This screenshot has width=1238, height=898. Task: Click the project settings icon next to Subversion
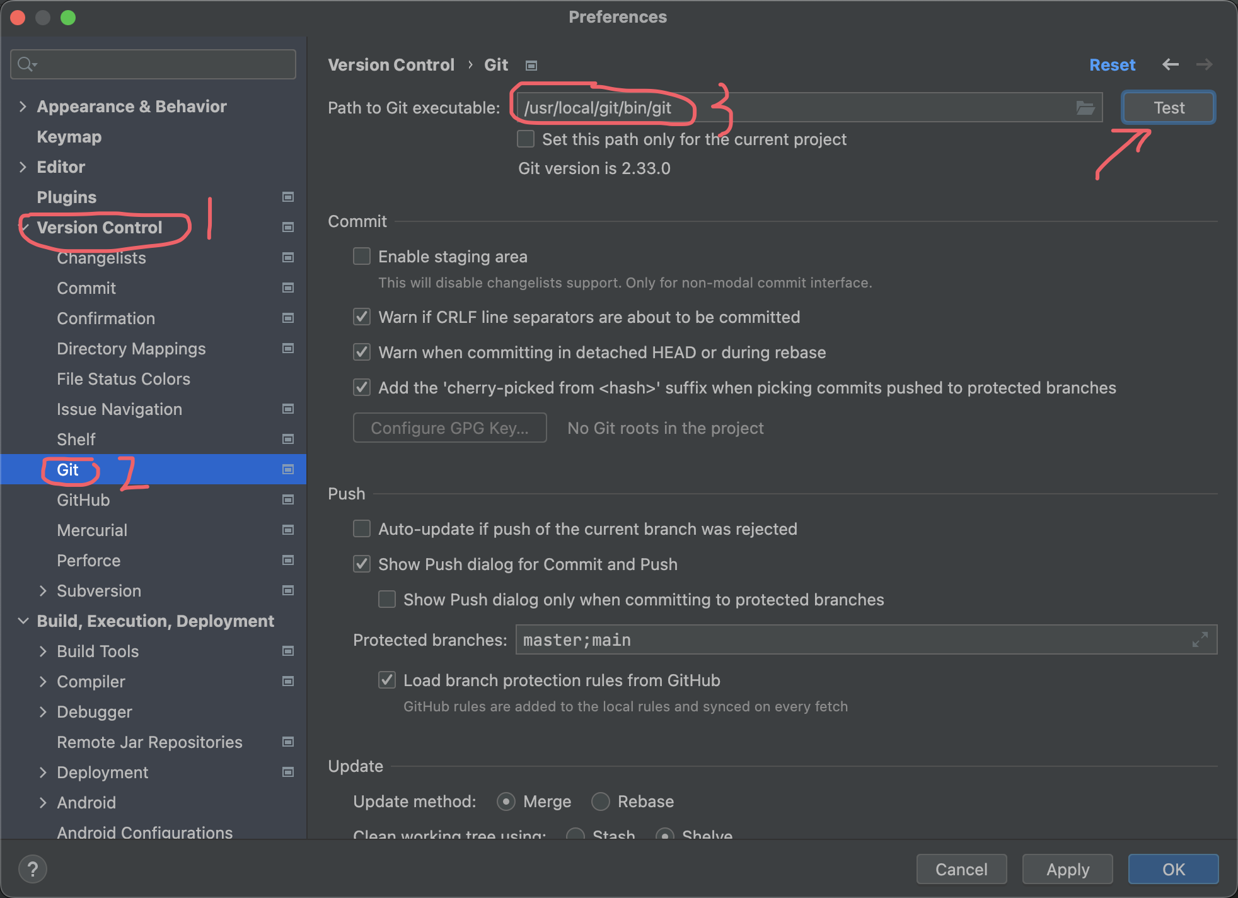click(x=288, y=590)
